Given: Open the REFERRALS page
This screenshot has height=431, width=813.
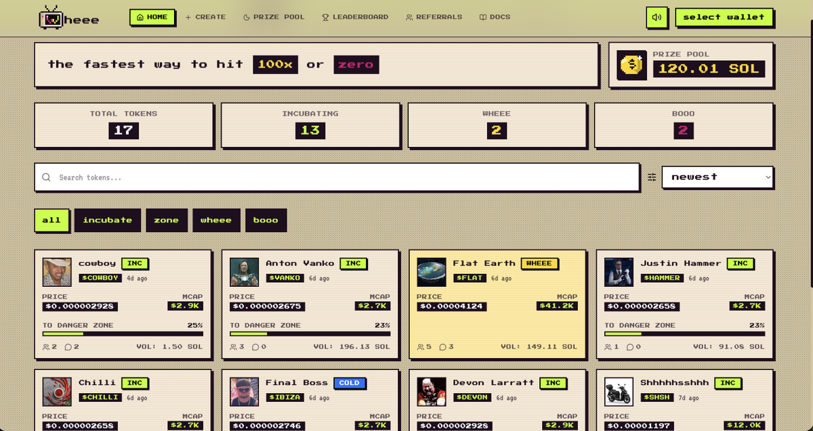Looking at the screenshot, I should point(434,17).
